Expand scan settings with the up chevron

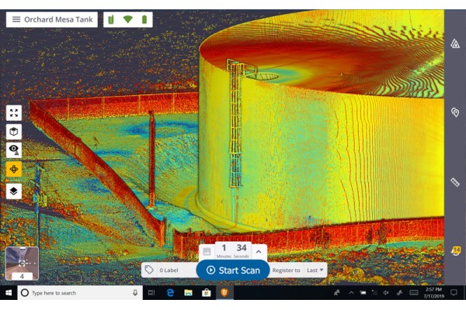[259, 252]
